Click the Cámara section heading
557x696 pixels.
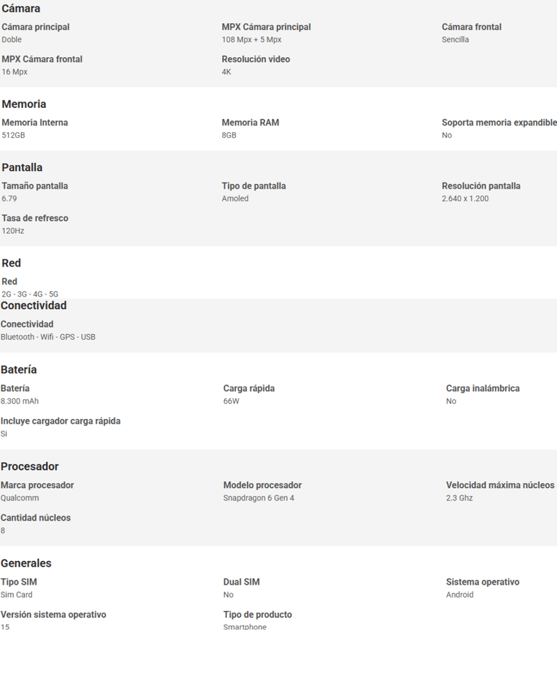point(21,8)
